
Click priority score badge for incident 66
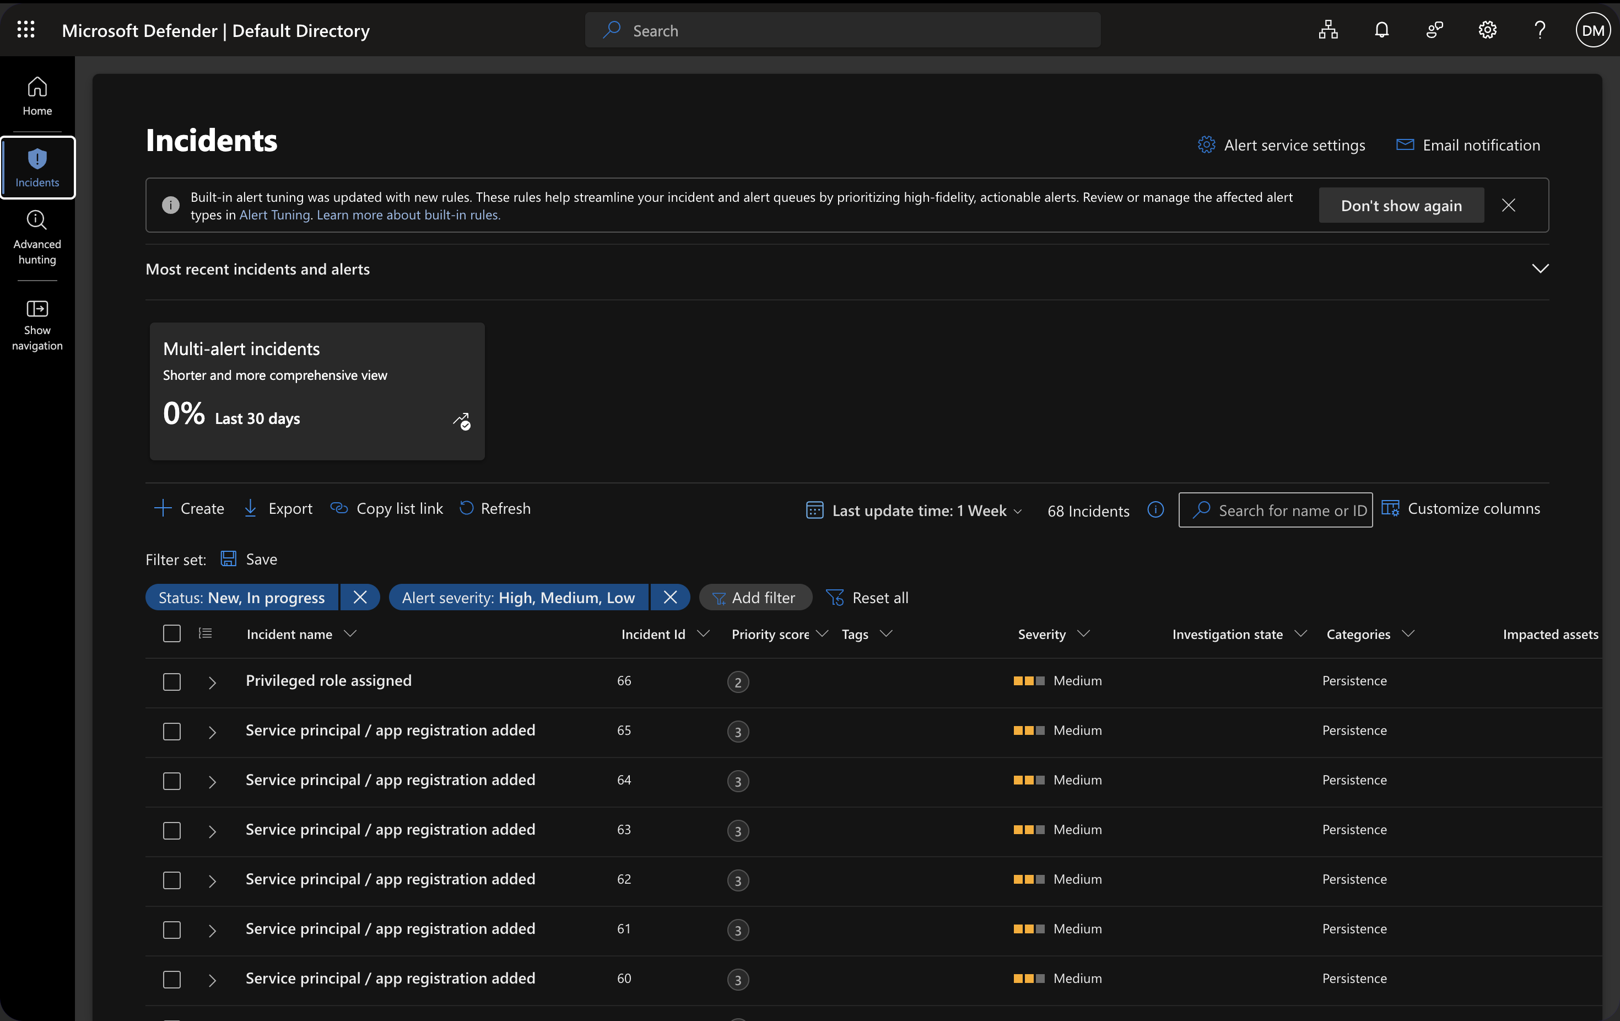[738, 682]
